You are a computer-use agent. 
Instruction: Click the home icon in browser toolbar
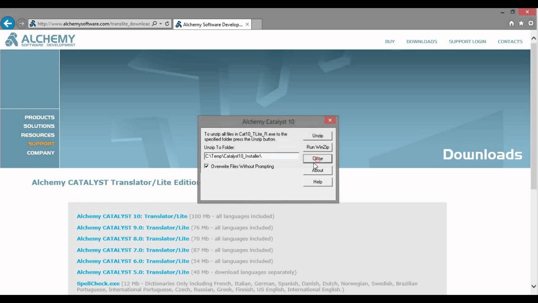[512, 24]
